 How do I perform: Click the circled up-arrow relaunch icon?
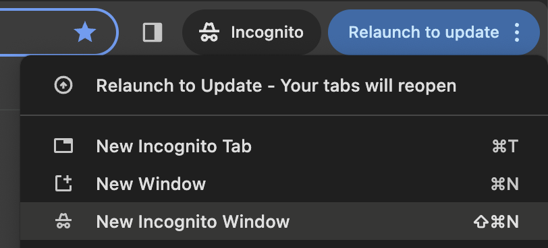[63, 86]
